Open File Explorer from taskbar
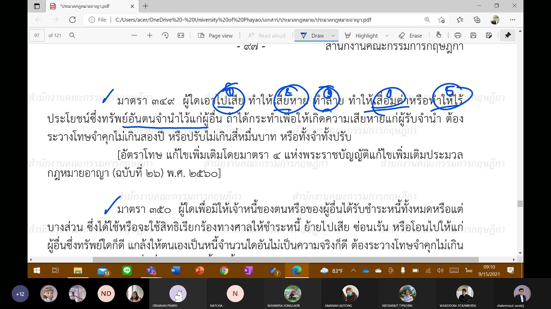 (x=77, y=270)
